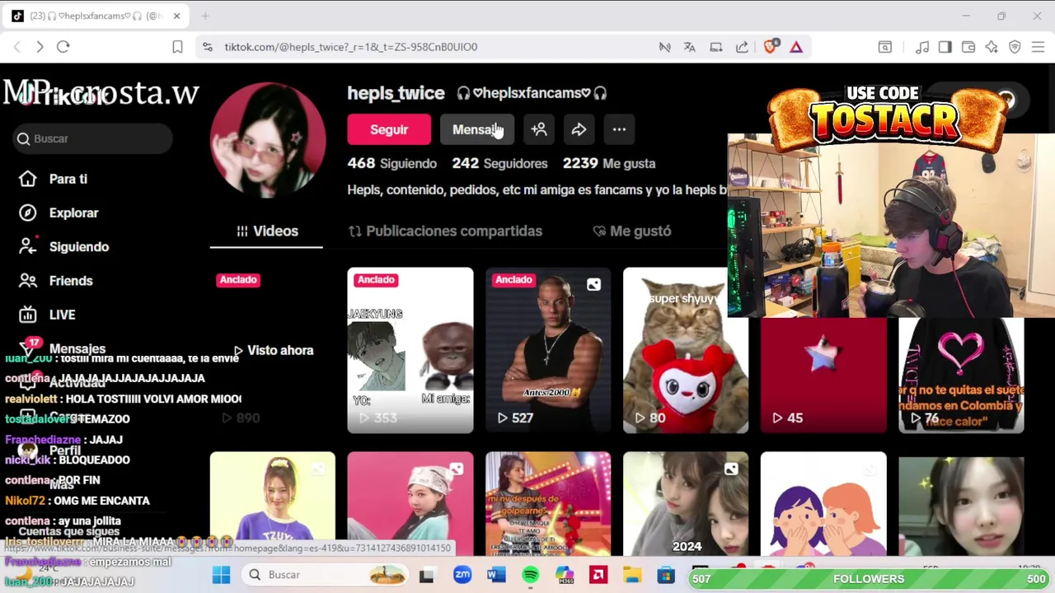Image resolution: width=1055 pixels, height=593 pixels.
Task: Click the install app icon in address bar
Action: (x=715, y=47)
